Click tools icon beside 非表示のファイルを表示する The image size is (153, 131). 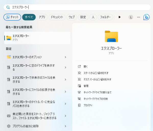pos(9,79)
